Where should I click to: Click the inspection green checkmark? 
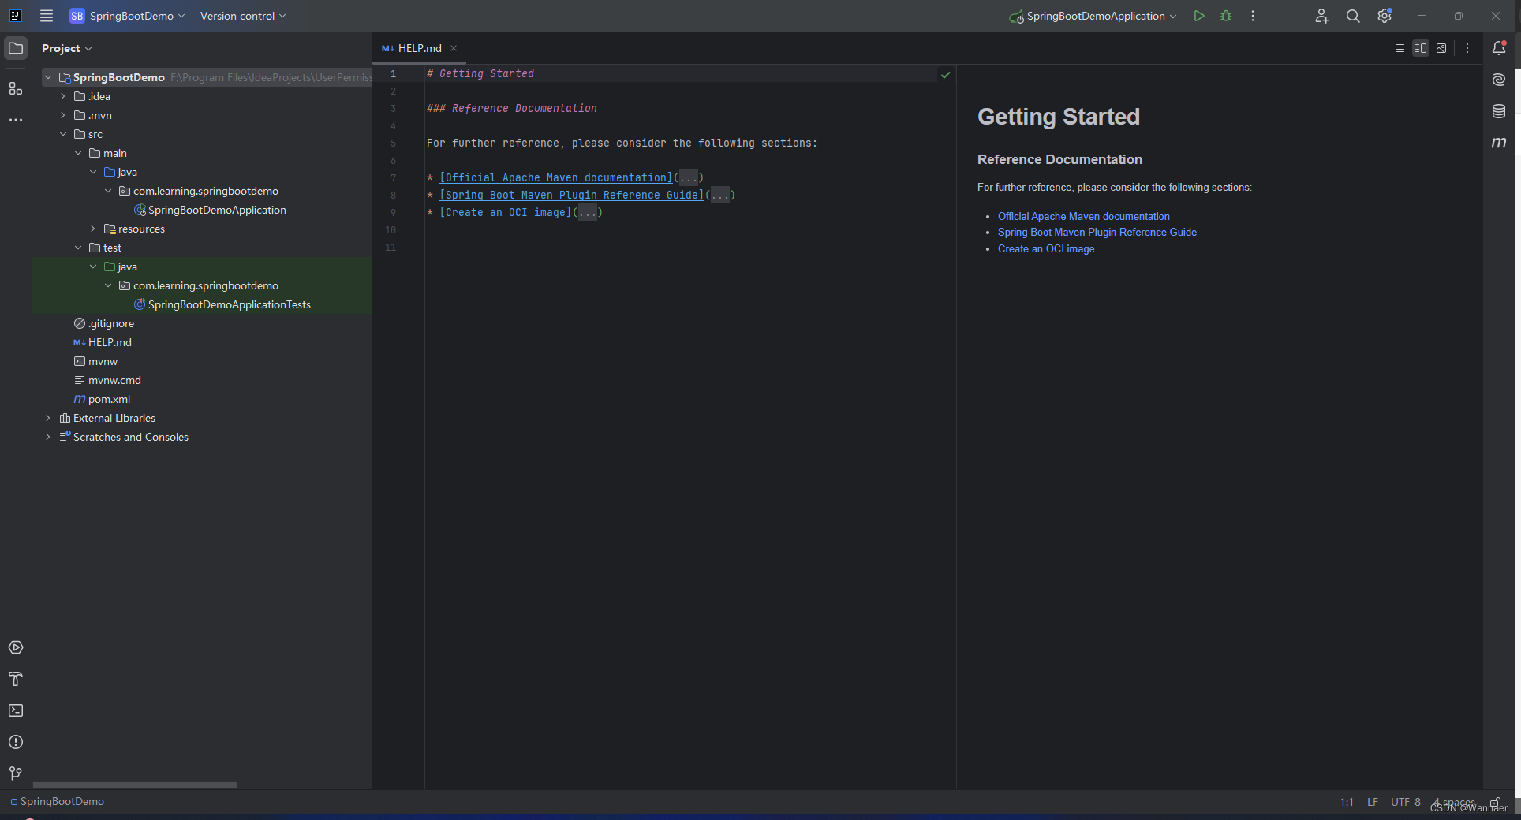[946, 75]
